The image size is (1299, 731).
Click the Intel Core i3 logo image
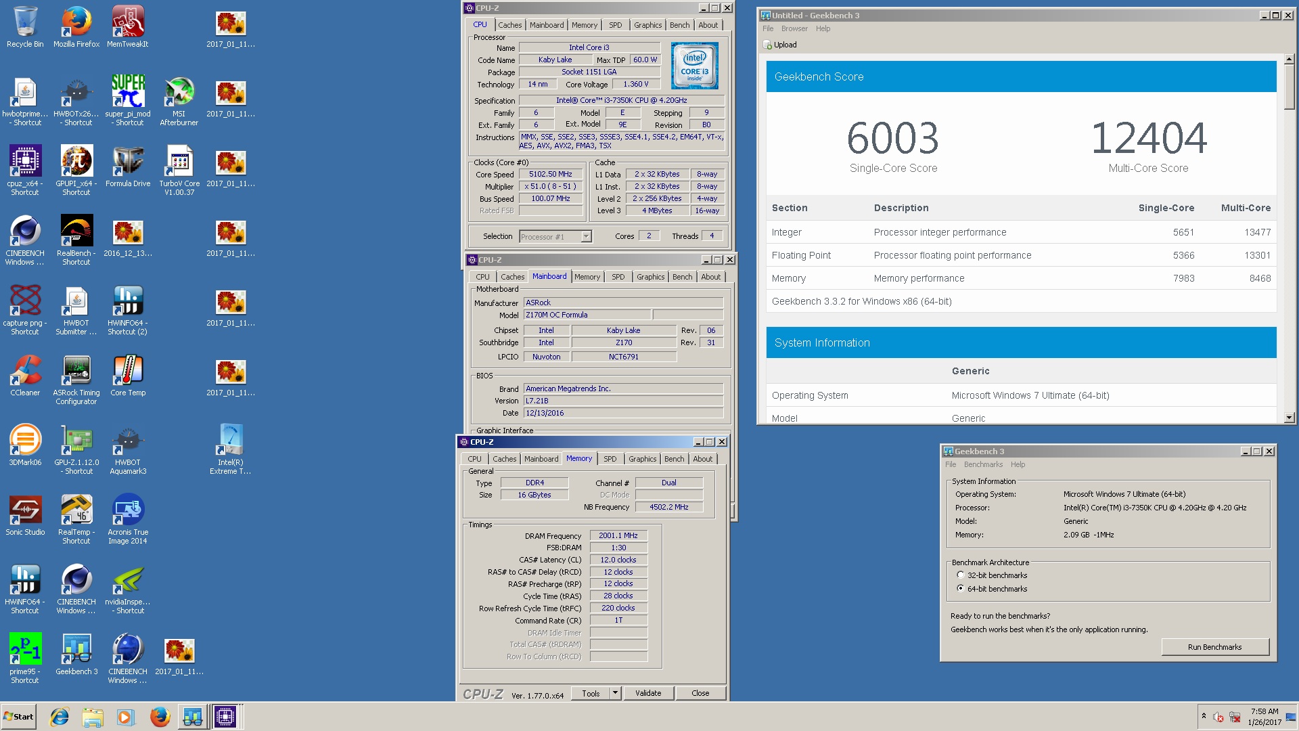click(x=694, y=66)
